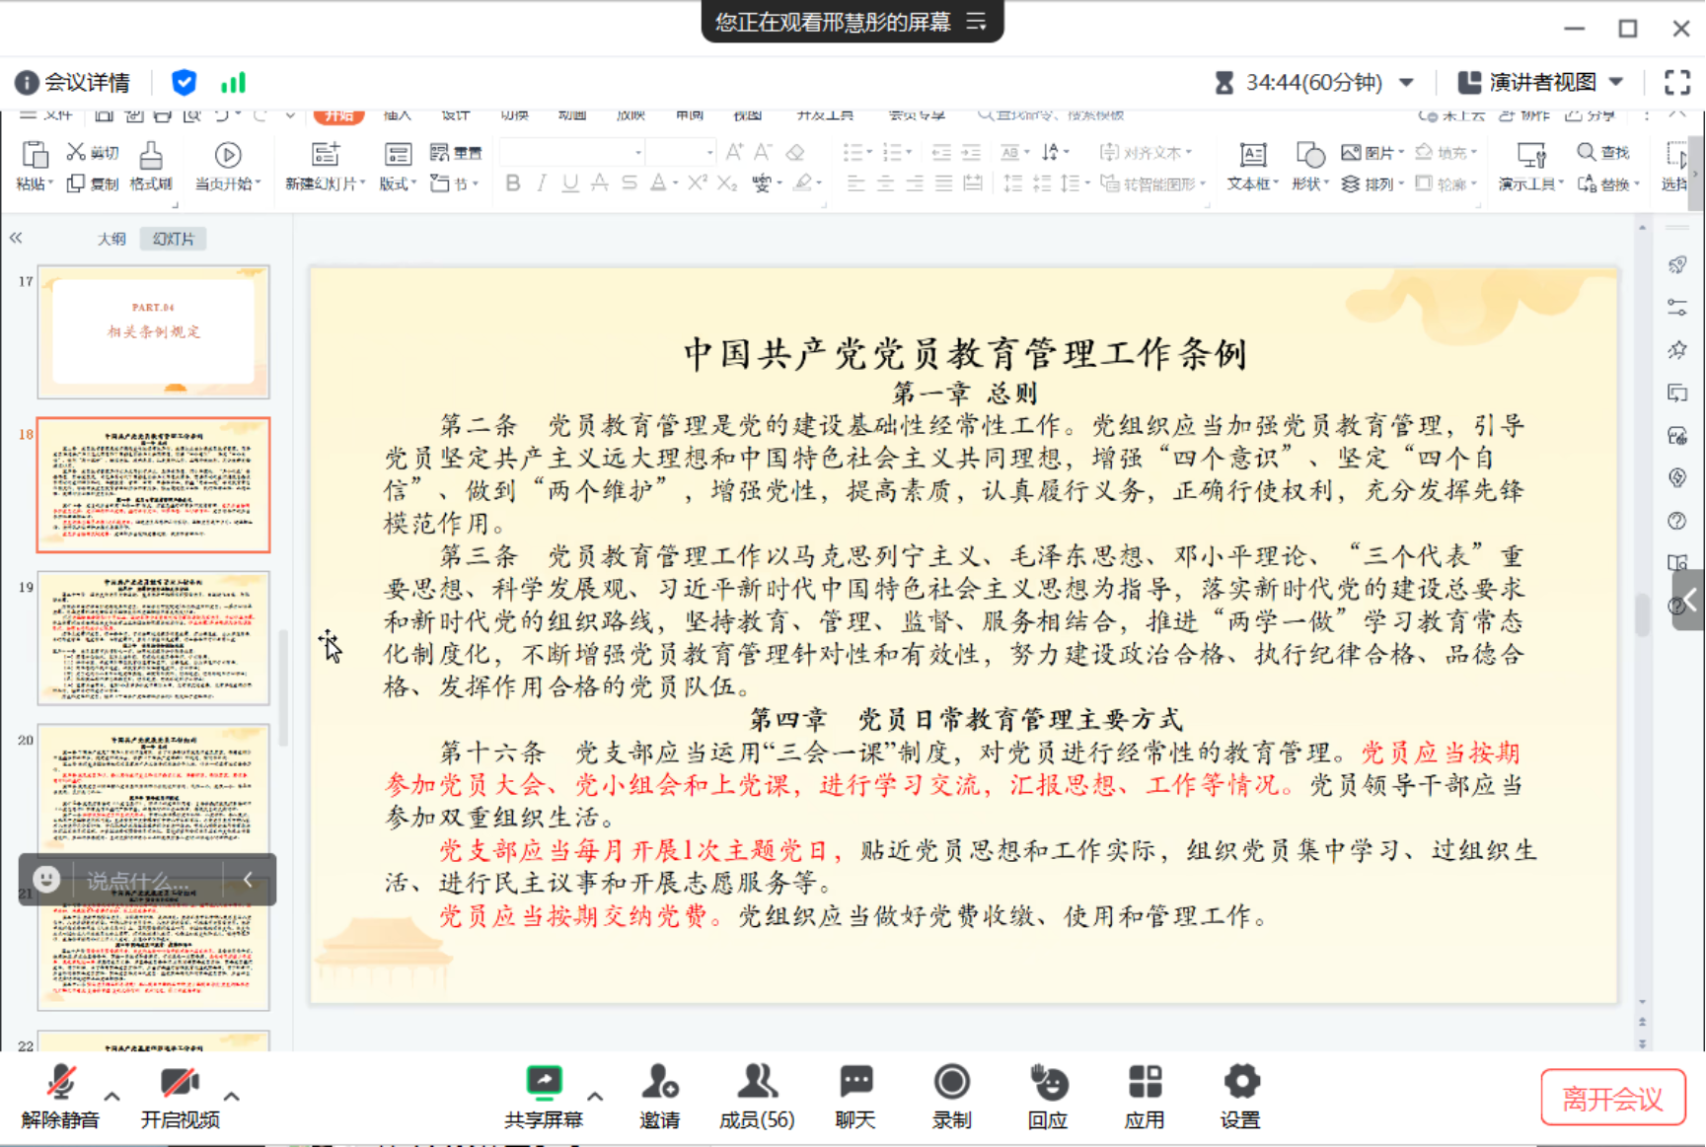This screenshot has height=1147, width=1706.
Task: Expand audio options arrow next to mute
Action: pyautogui.click(x=112, y=1096)
